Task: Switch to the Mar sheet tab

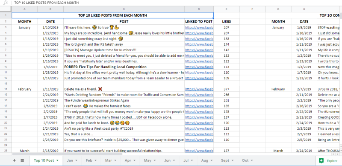Action: (x=109, y=160)
